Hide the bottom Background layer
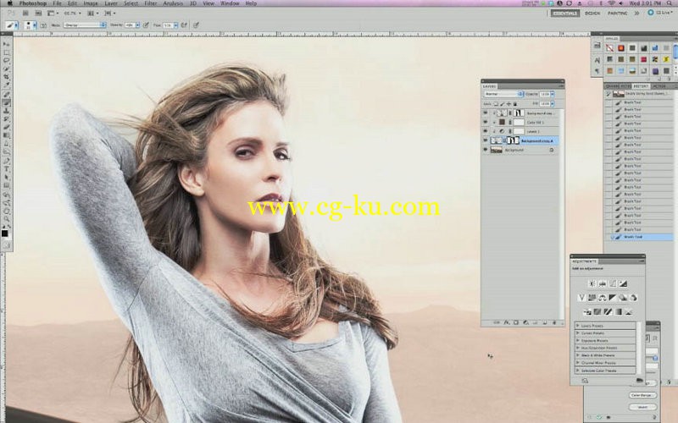This screenshot has height=423, width=678. 485,150
